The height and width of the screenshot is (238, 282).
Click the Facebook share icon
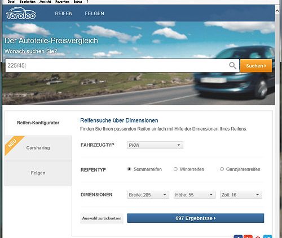click(x=238, y=236)
